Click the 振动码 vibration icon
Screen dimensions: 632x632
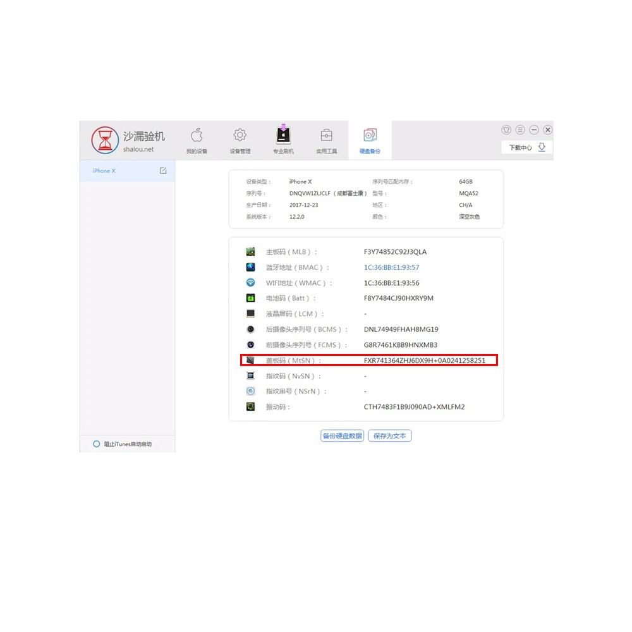[251, 406]
